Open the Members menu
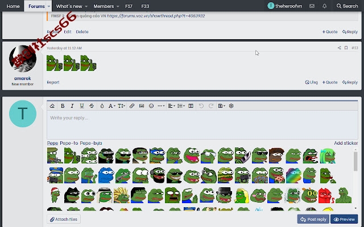The image size is (364, 227). 104,6
